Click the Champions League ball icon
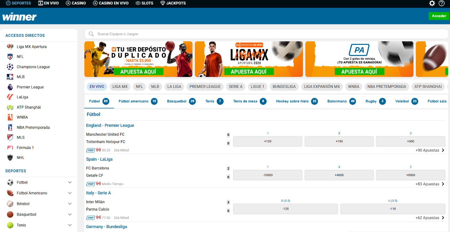 pos(10,67)
